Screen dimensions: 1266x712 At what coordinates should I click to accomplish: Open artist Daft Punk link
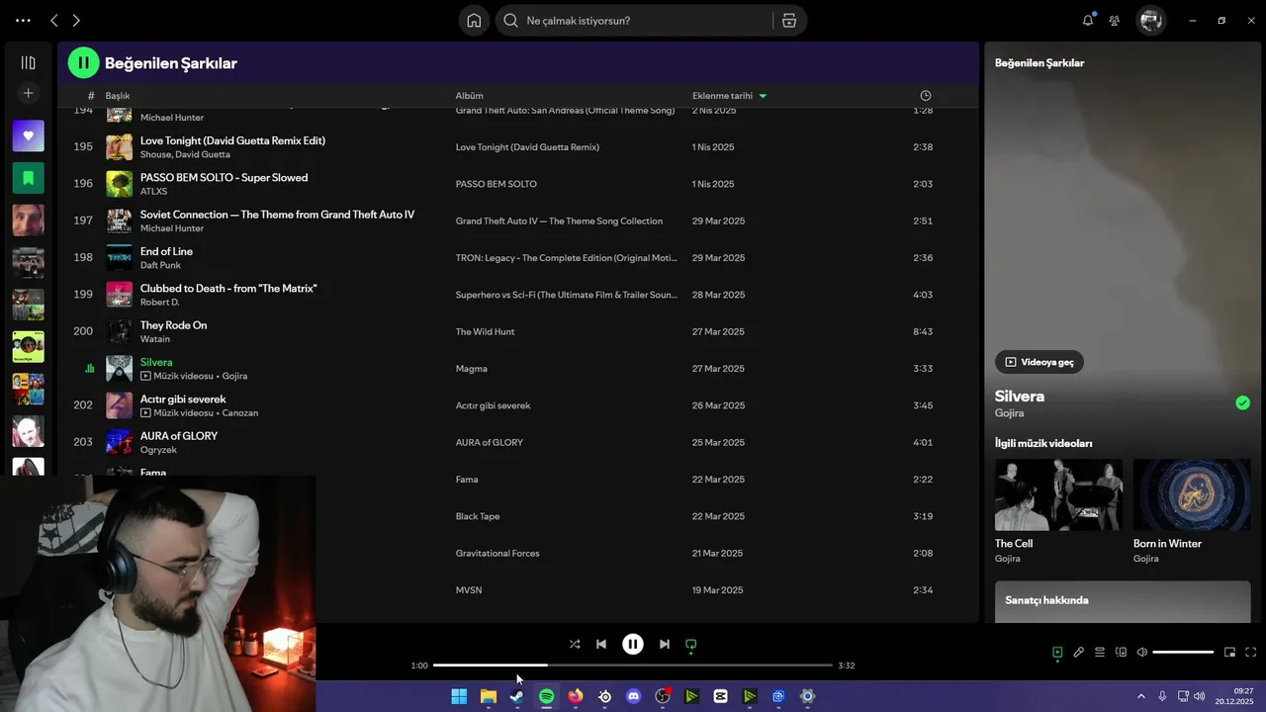(160, 265)
